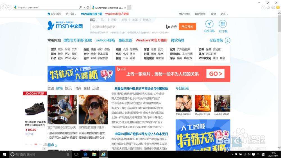Open the 财经 category link
Image resolution: width=281 pixels, height=158 pixels.
86,49
